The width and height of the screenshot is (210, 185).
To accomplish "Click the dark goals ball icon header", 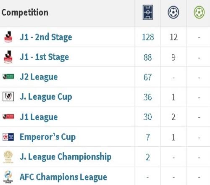I will coord(173,12).
